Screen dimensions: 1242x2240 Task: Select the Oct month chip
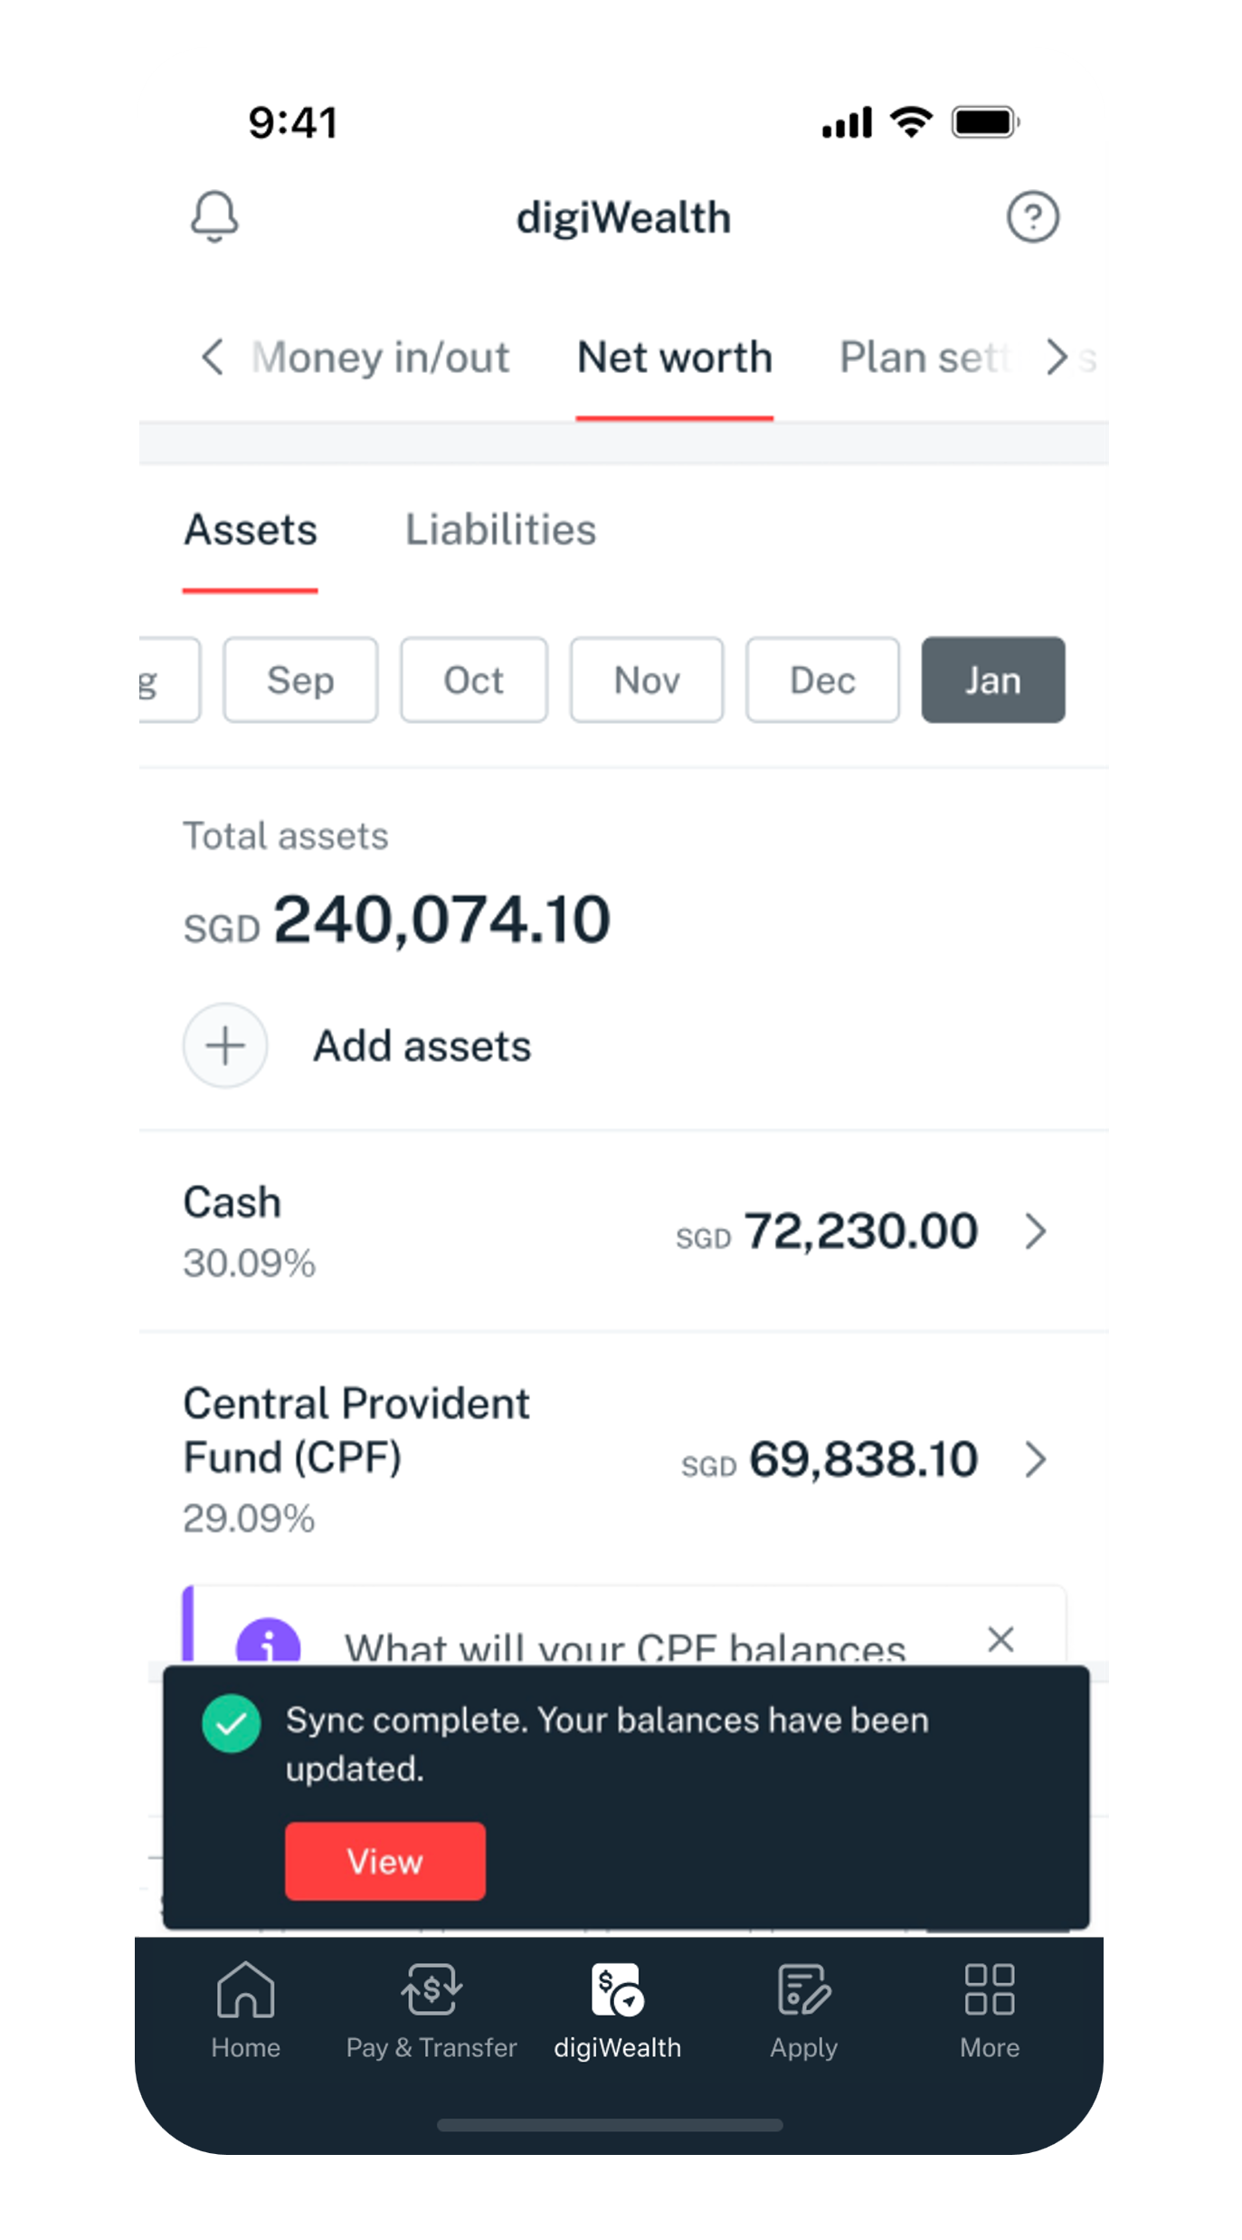474,680
